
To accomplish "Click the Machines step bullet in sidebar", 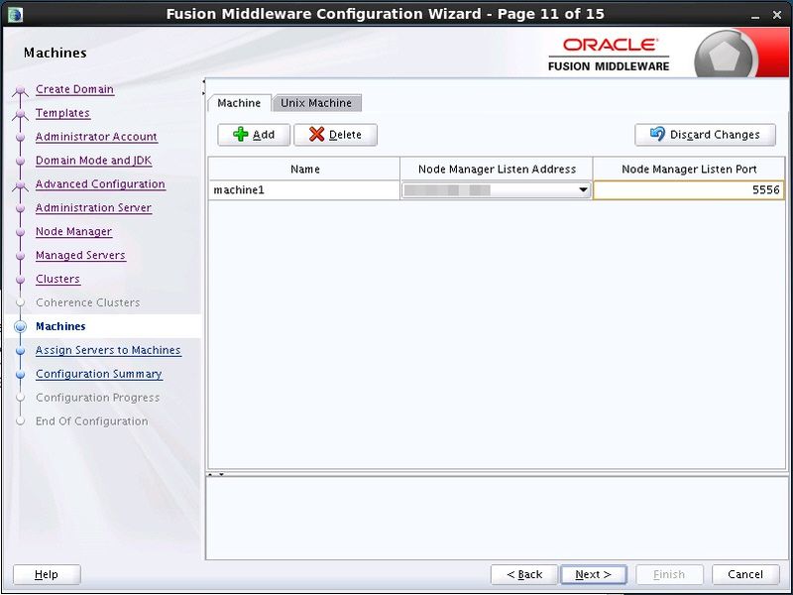I will [20, 326].
